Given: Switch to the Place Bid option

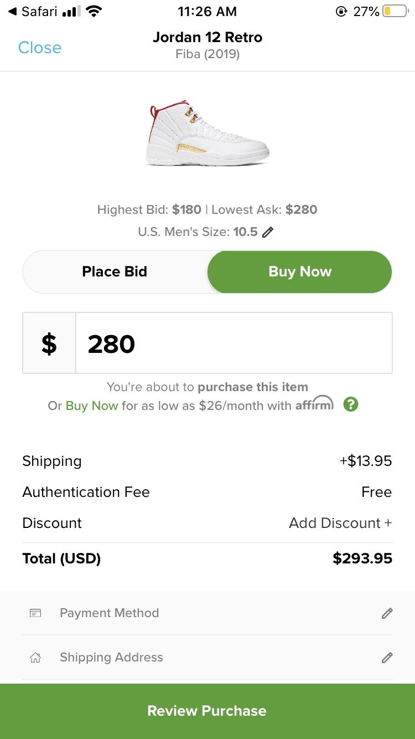Looking at the screenshot, I should point(115,271).
